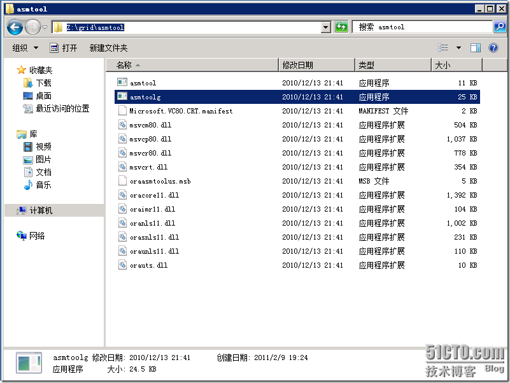Click the 打开 toolbar button
The image size is (510, 383).
click(x=64, y=48)
